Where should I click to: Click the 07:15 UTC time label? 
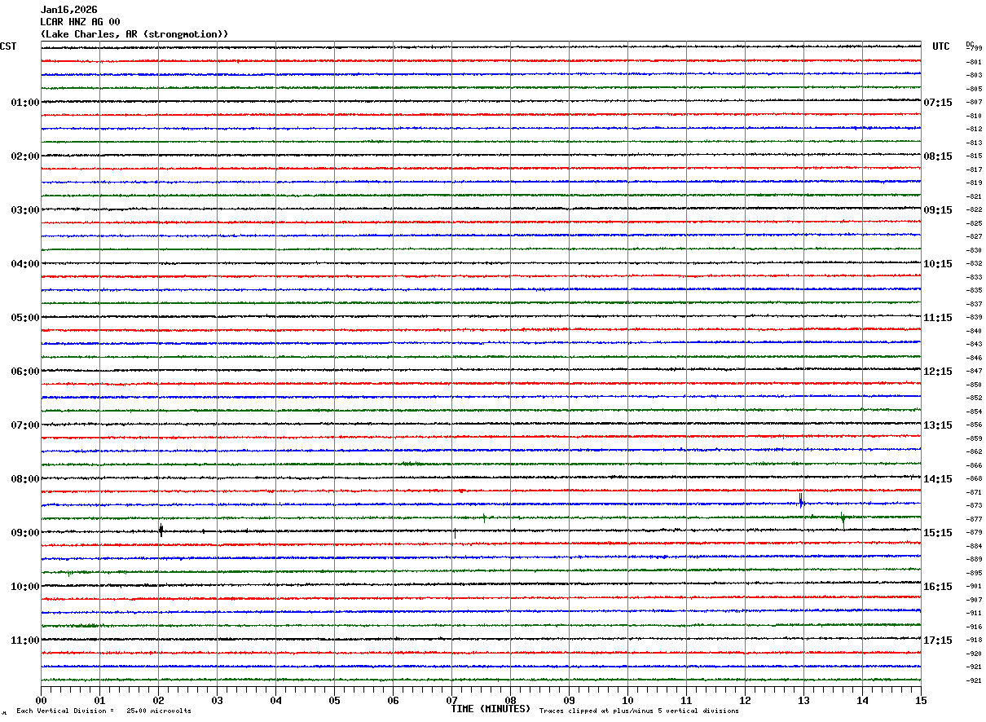(x=937, y=103)
